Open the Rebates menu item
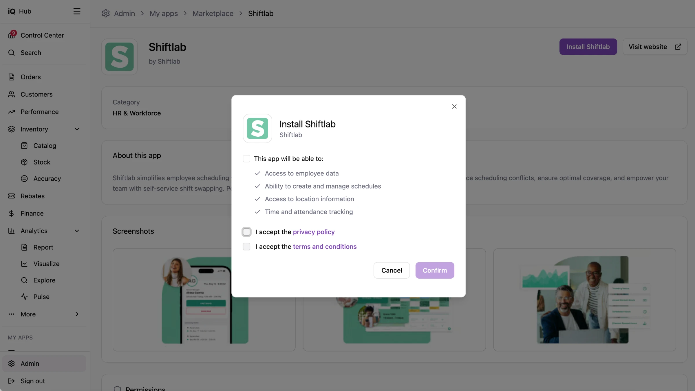Screen dimensions: 695x391 point(44,196)
